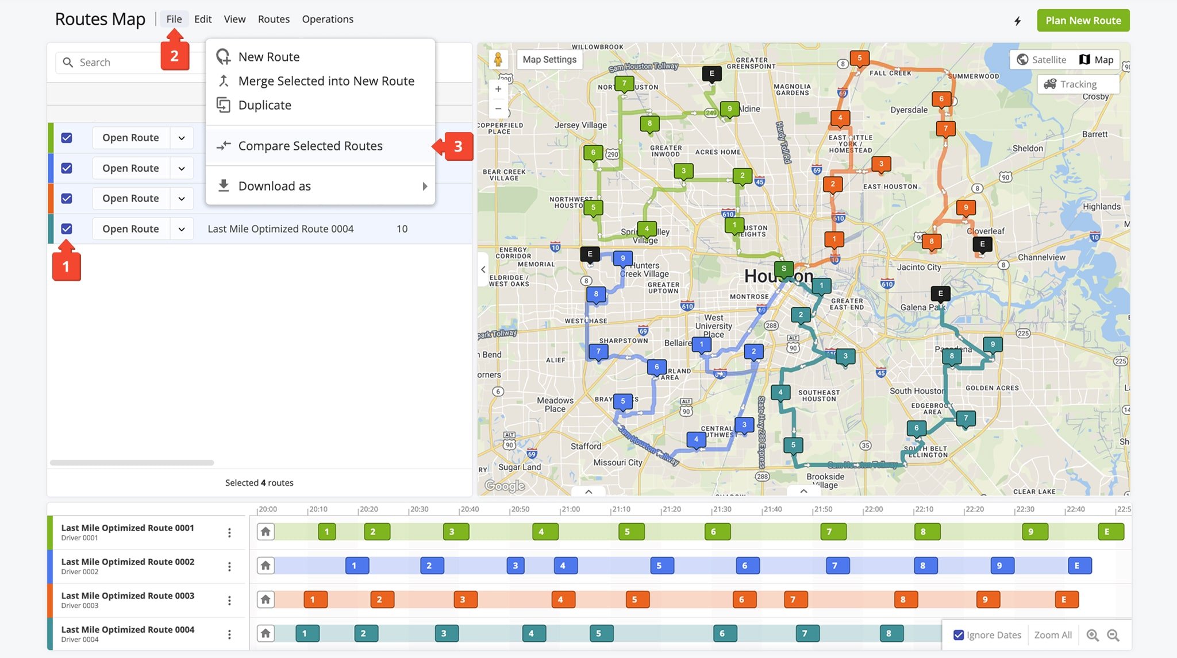Click the Plan New Route button
1177x658 pixels.
1083,21
